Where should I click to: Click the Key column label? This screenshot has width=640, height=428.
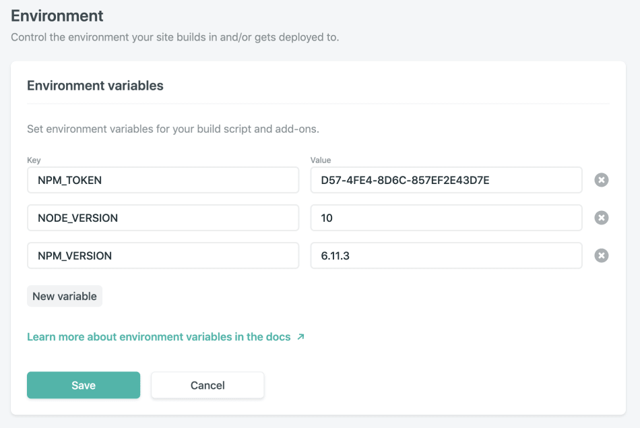click(x=34, y=160)
